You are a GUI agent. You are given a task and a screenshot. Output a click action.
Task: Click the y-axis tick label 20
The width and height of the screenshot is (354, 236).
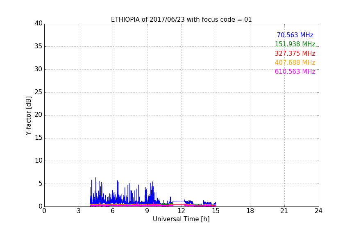pos(39,115)
